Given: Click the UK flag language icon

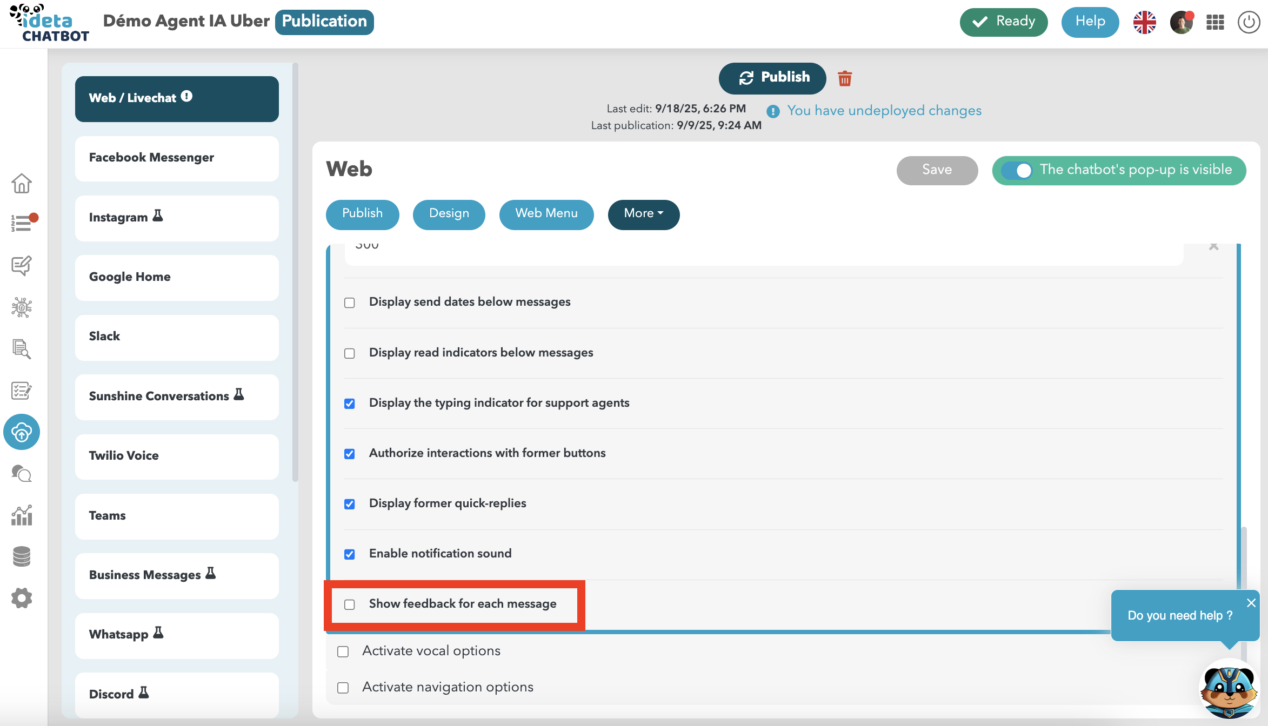Looking at the screenshot, I should (1144, 22).
